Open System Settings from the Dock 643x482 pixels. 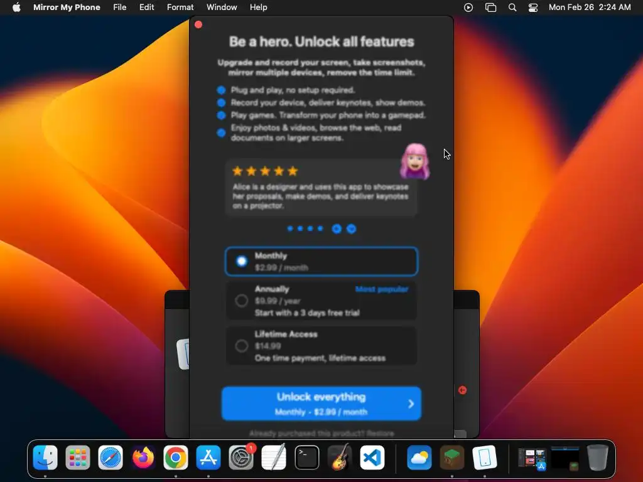(241, 458)
